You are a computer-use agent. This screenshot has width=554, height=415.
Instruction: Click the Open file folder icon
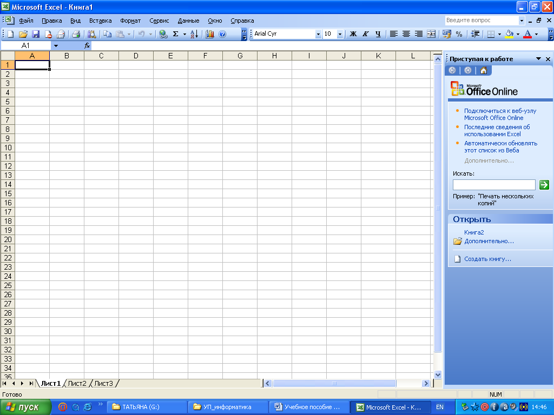(x=23, y=34)
